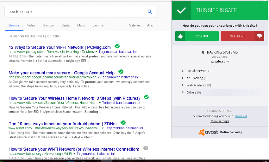Open More settings in Avast panel
269x162 pixels.
(220, 121)
